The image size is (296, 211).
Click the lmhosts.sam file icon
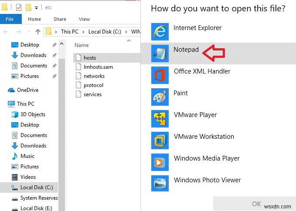[x=78, y=67]
